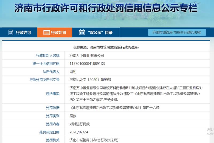Select representative name 肖劲

(73, 72)
